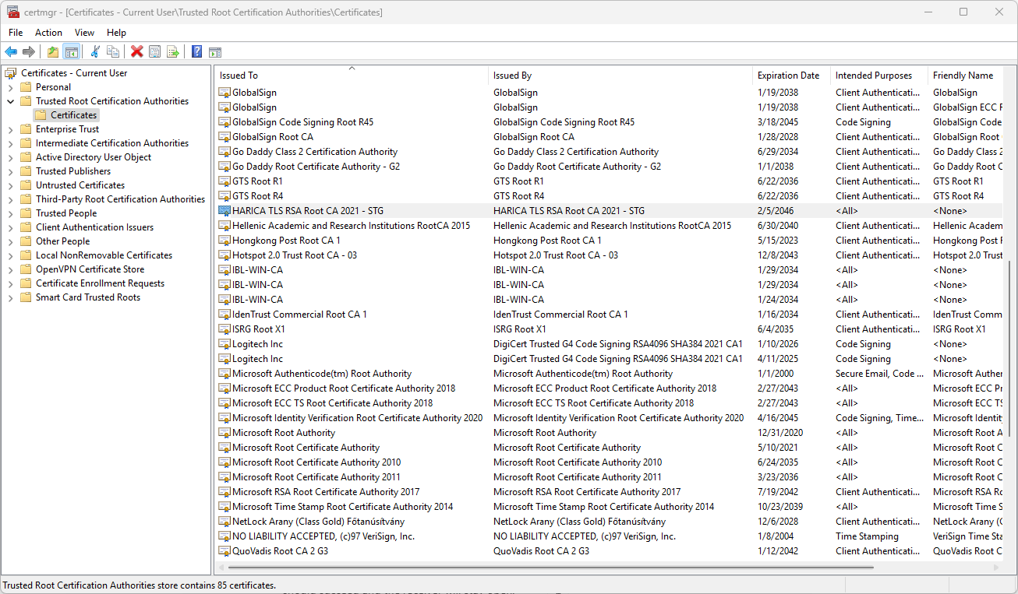Expand Active Directory User Object node
Image resolution: width=1018 pixels, height=594 pixels.
(11, 157)
